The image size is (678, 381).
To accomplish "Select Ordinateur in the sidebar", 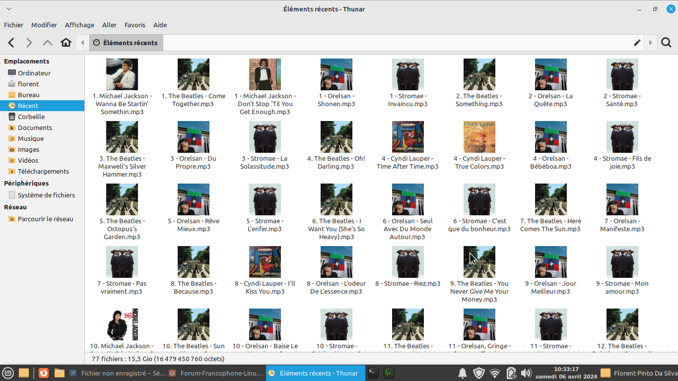I will tap(42, 73).
